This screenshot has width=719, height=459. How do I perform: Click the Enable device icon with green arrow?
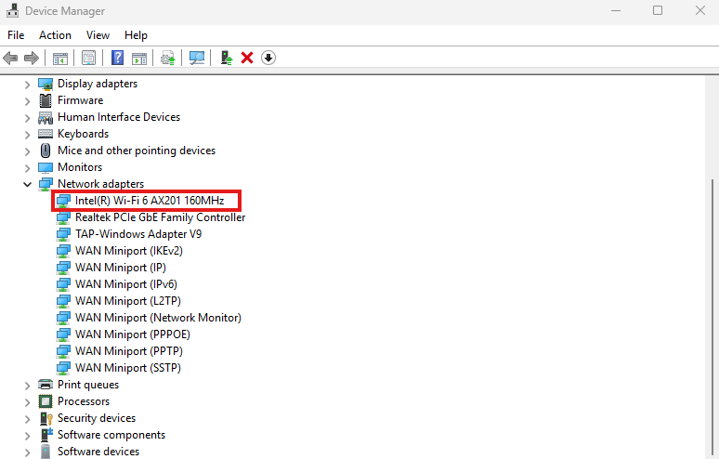pos(226,58)
